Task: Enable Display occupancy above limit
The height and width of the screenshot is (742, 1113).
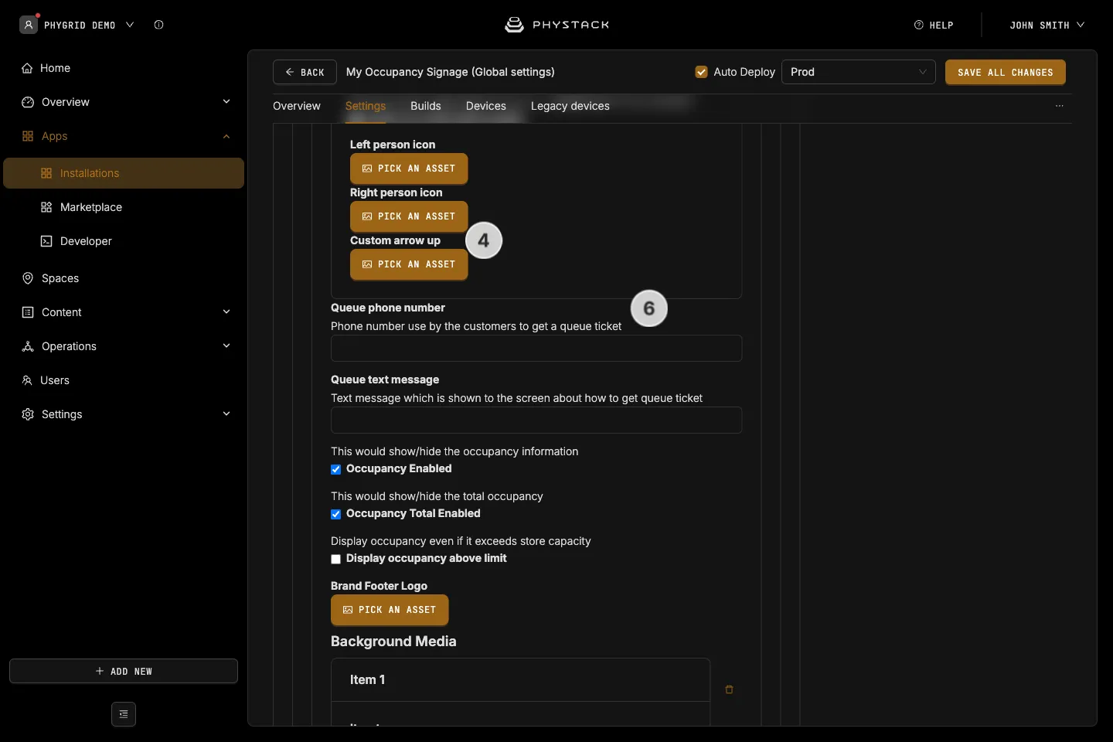Action: coord(335,559)
